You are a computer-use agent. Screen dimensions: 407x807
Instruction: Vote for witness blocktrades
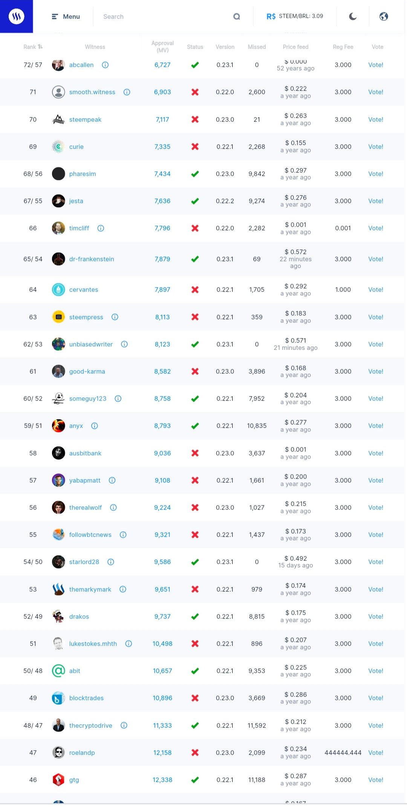tap(375, 698)
